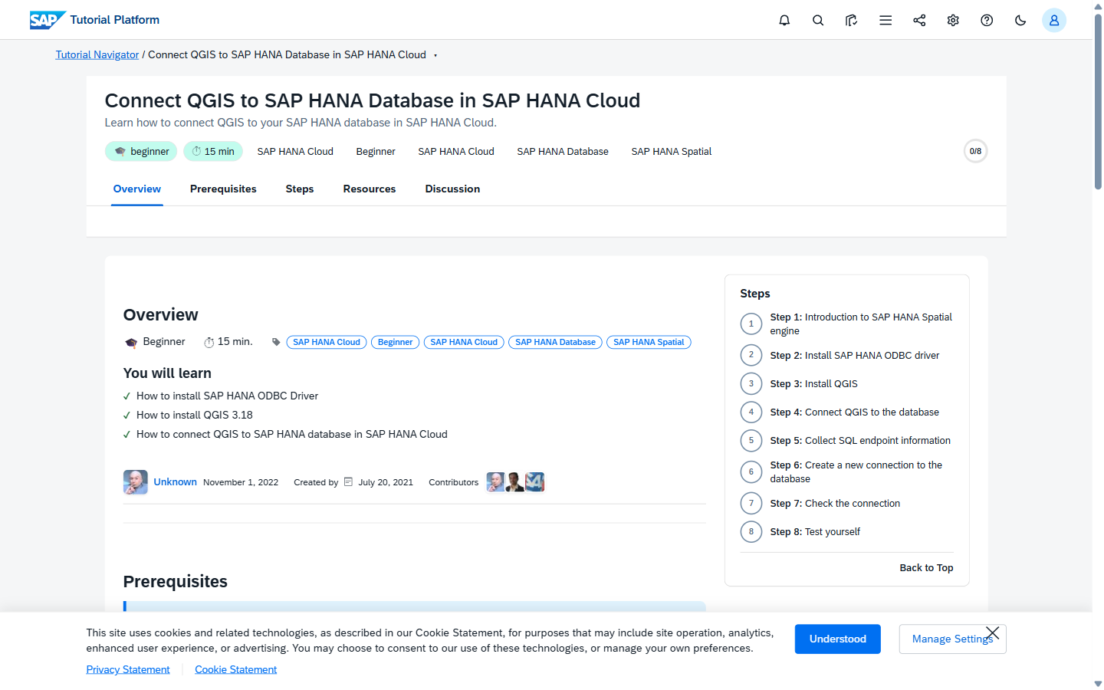Switch to the Steps tab
The image size is (1104, 690).
pyautogui.click(x=300, y=189)
